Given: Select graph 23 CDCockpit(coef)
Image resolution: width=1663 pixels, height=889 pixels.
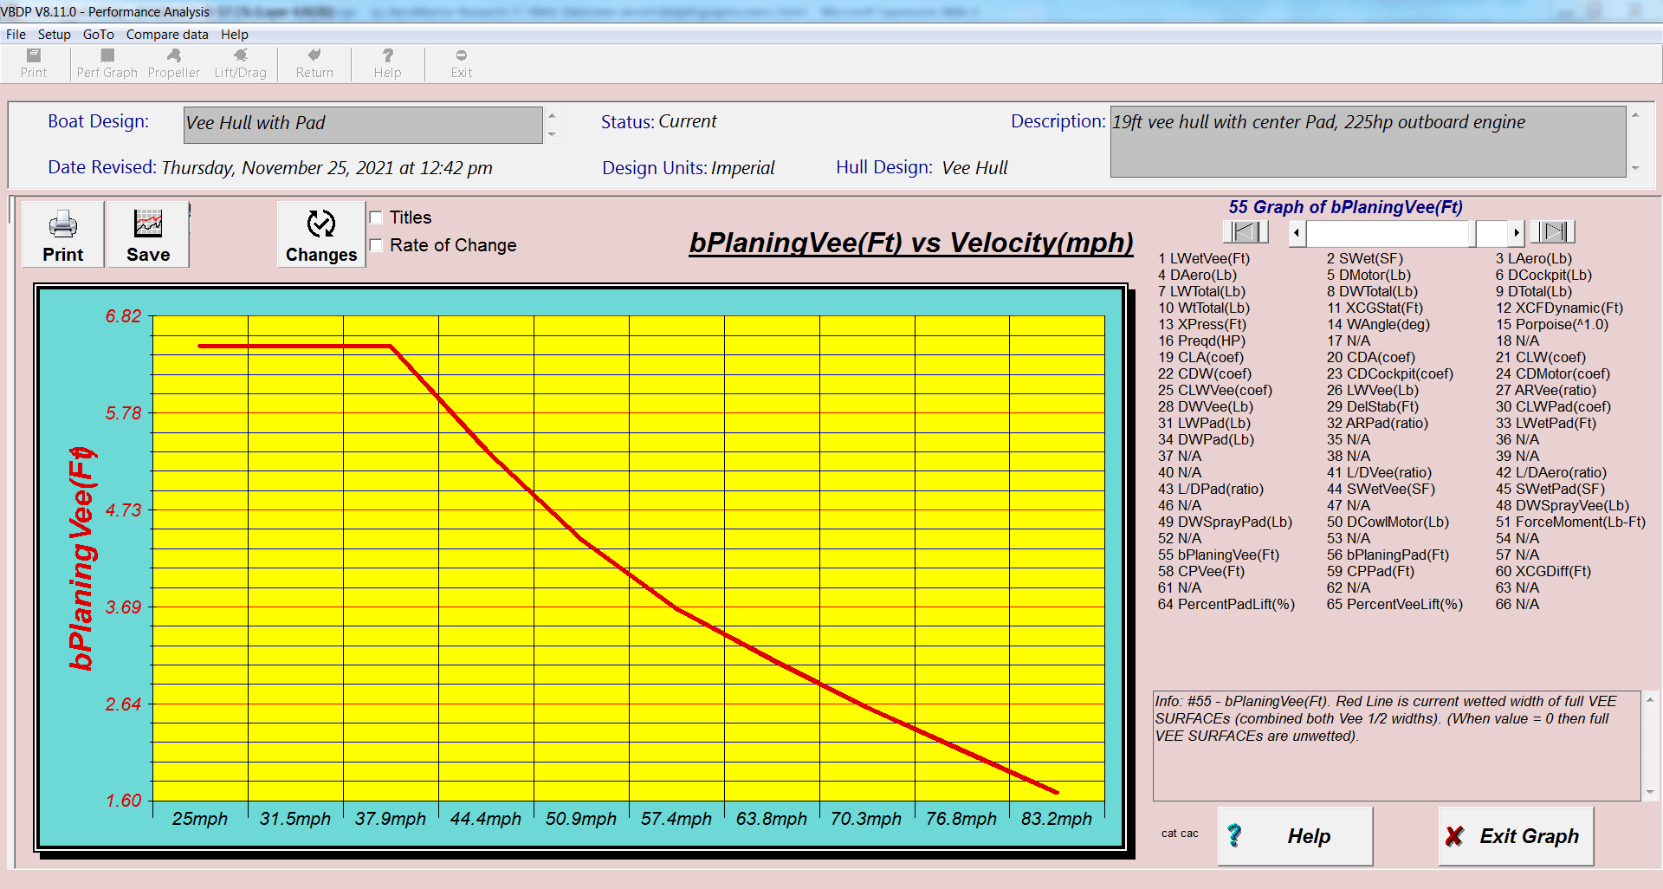Looking at the screenshot, I should click(1390, 373).
